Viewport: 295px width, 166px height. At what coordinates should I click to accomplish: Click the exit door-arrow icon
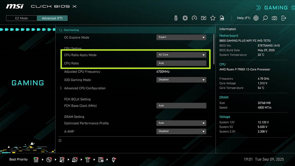[x=284, y=18]
